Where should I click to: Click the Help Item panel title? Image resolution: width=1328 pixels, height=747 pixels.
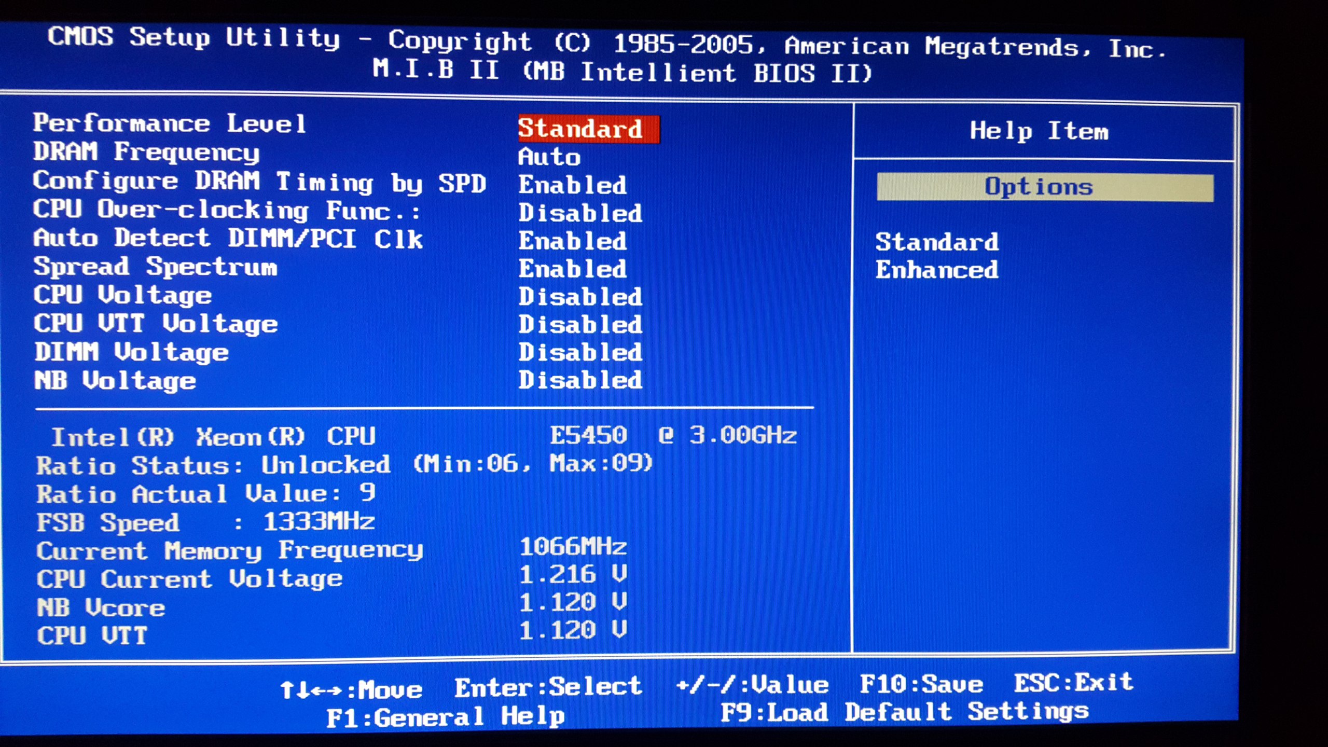coord(1039,131)
